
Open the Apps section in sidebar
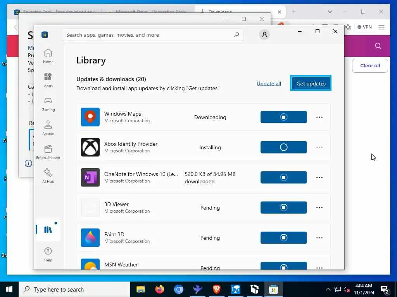click(x=48, y=80)
